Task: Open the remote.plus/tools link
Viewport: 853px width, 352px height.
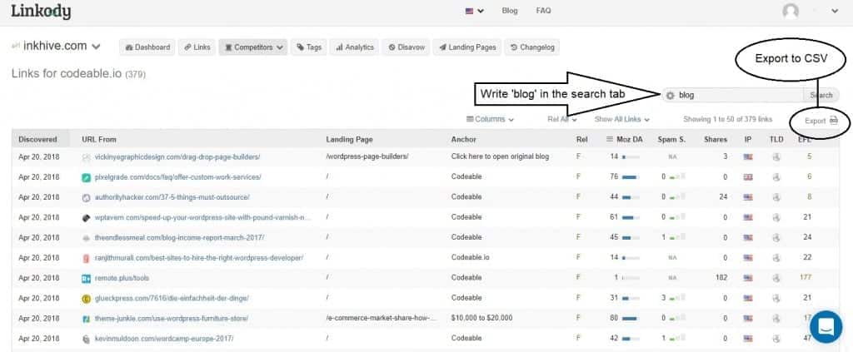Action: 122,278
